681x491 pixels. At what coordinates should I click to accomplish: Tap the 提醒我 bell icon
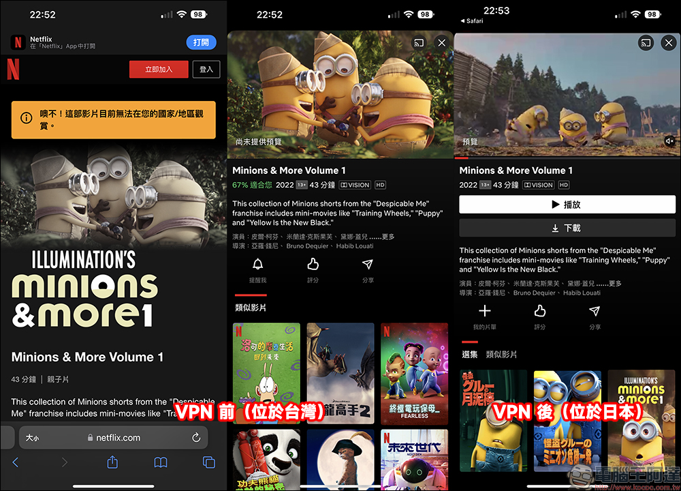[x=258, y=264]
